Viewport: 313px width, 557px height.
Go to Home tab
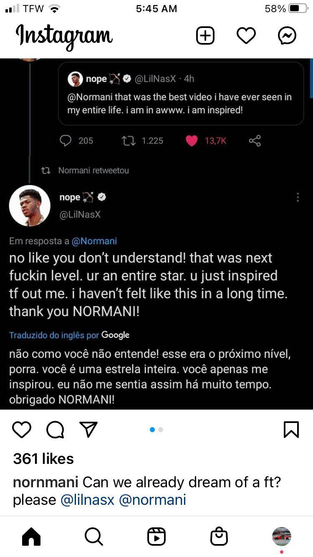pyautogui.click(x=31, y=537)
